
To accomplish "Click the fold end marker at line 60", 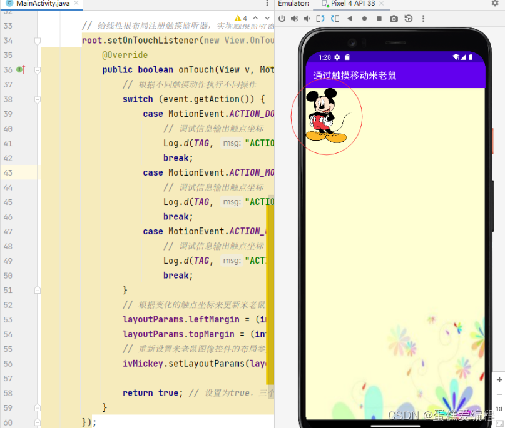I will (38, 422).
